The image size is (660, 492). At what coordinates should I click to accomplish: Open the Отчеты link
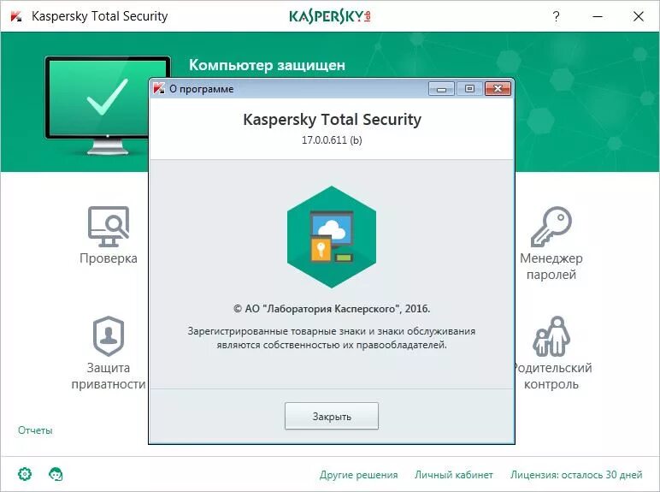(35, 430)
